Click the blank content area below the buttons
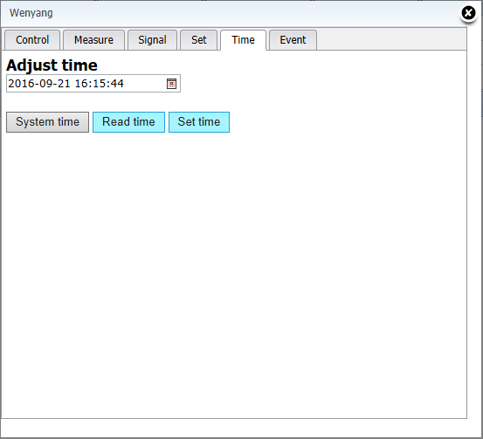483x439 pixels. tap(234, 274)
